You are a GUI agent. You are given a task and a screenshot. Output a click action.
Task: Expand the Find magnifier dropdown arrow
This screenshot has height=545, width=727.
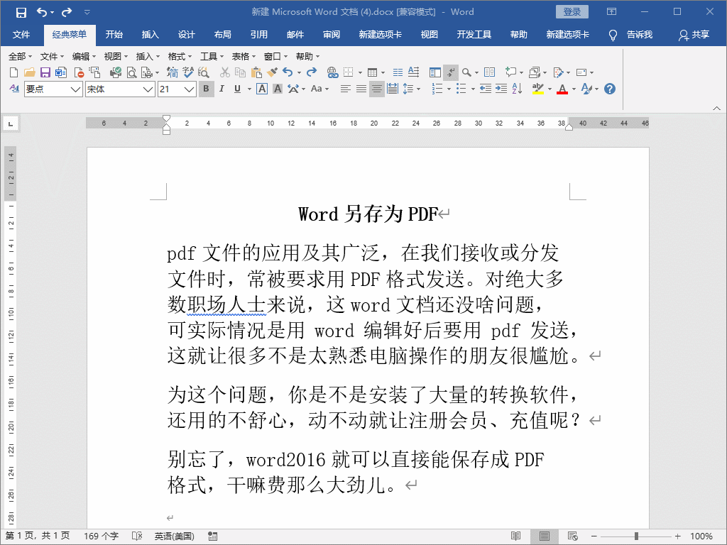coord(476,72)
